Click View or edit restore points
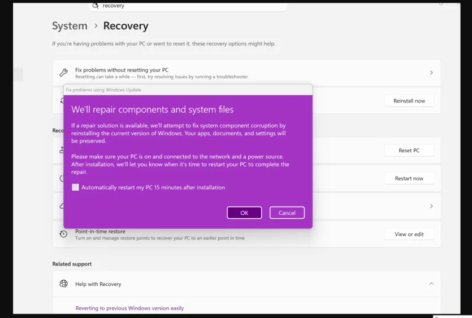 coord(409,234)
